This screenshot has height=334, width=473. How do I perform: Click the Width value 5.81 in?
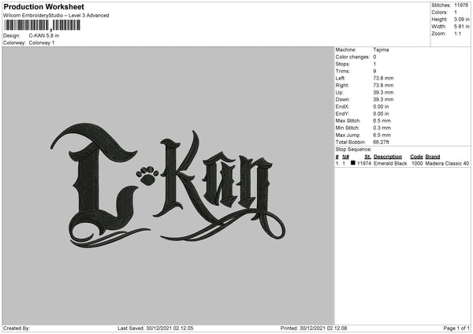[461, 27]
